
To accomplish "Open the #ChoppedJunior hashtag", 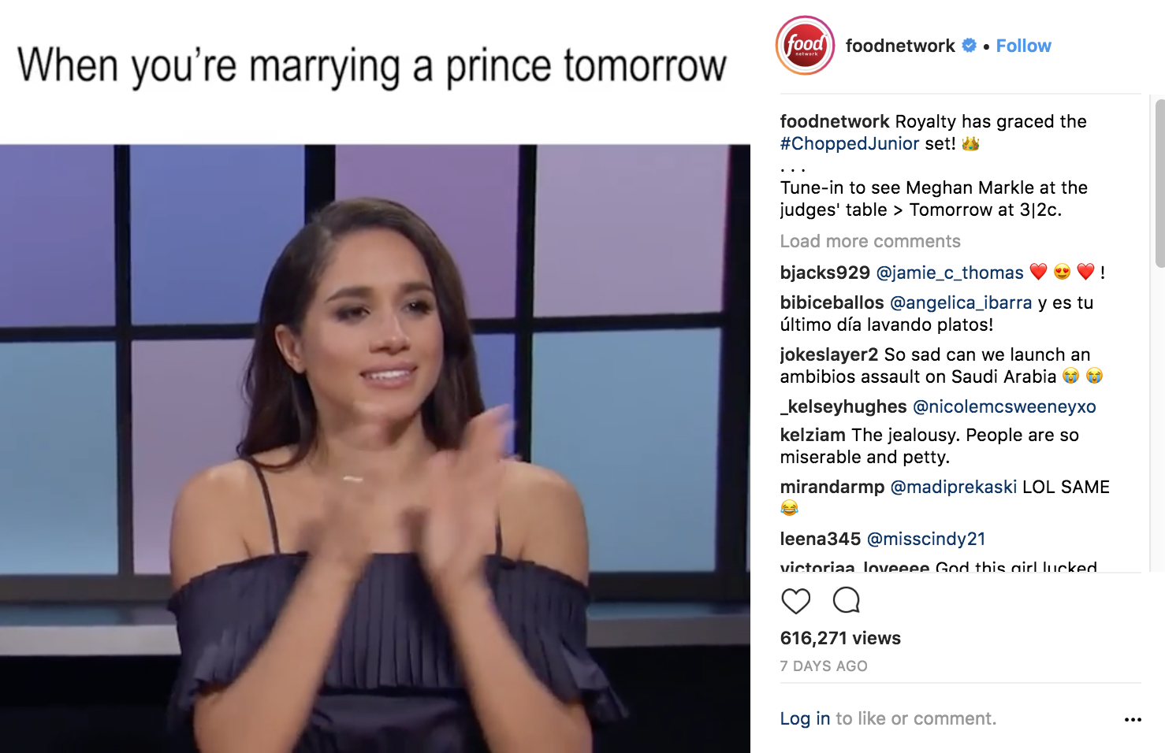I will pyautogui.click(x=850, y=143).
